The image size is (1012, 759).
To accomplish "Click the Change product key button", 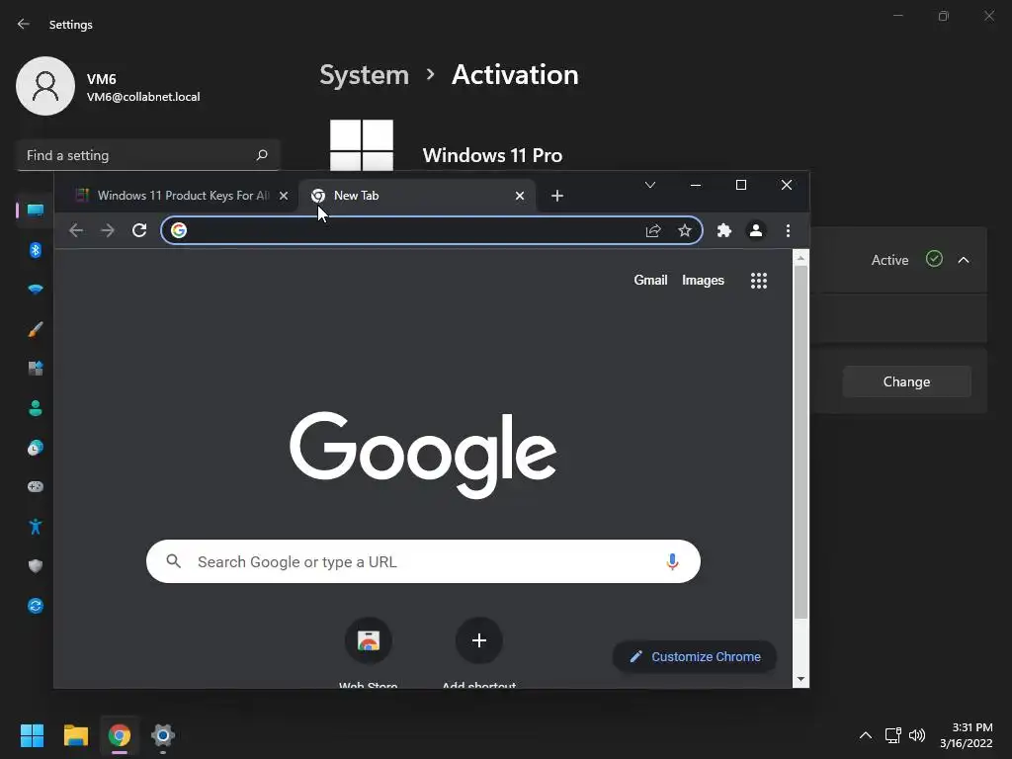I will click(907, 381).
